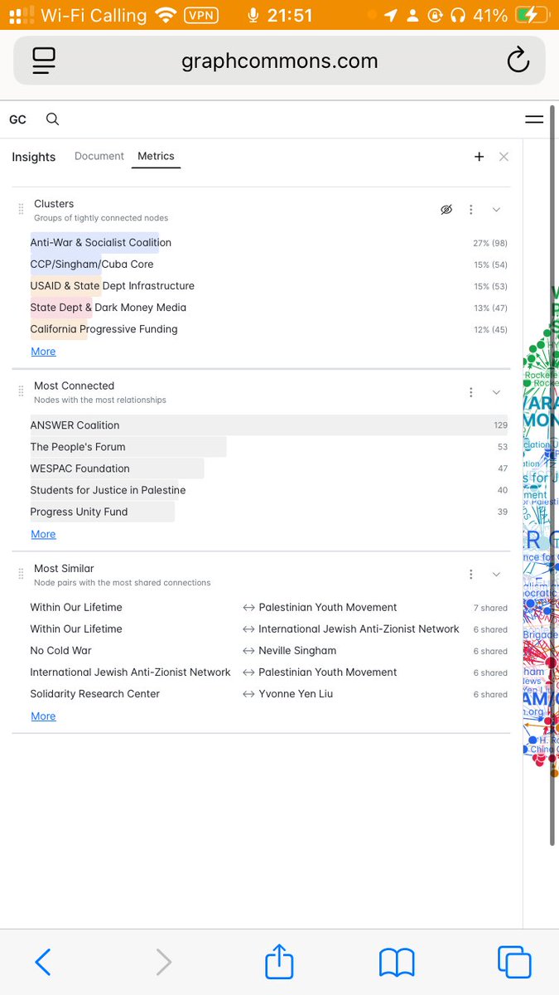The width and height of the screenshot is (559, 995).
Task: Select Palestinian Youth Movement in 7 shared row
Action: click(x=328, y=608)
